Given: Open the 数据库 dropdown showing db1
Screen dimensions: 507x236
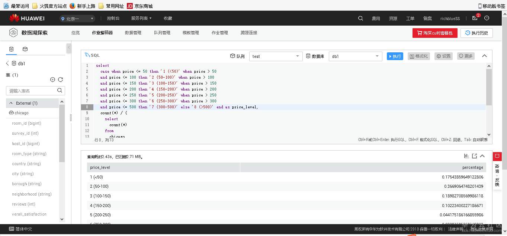Looking at the screenshot, I should point(355,56).
